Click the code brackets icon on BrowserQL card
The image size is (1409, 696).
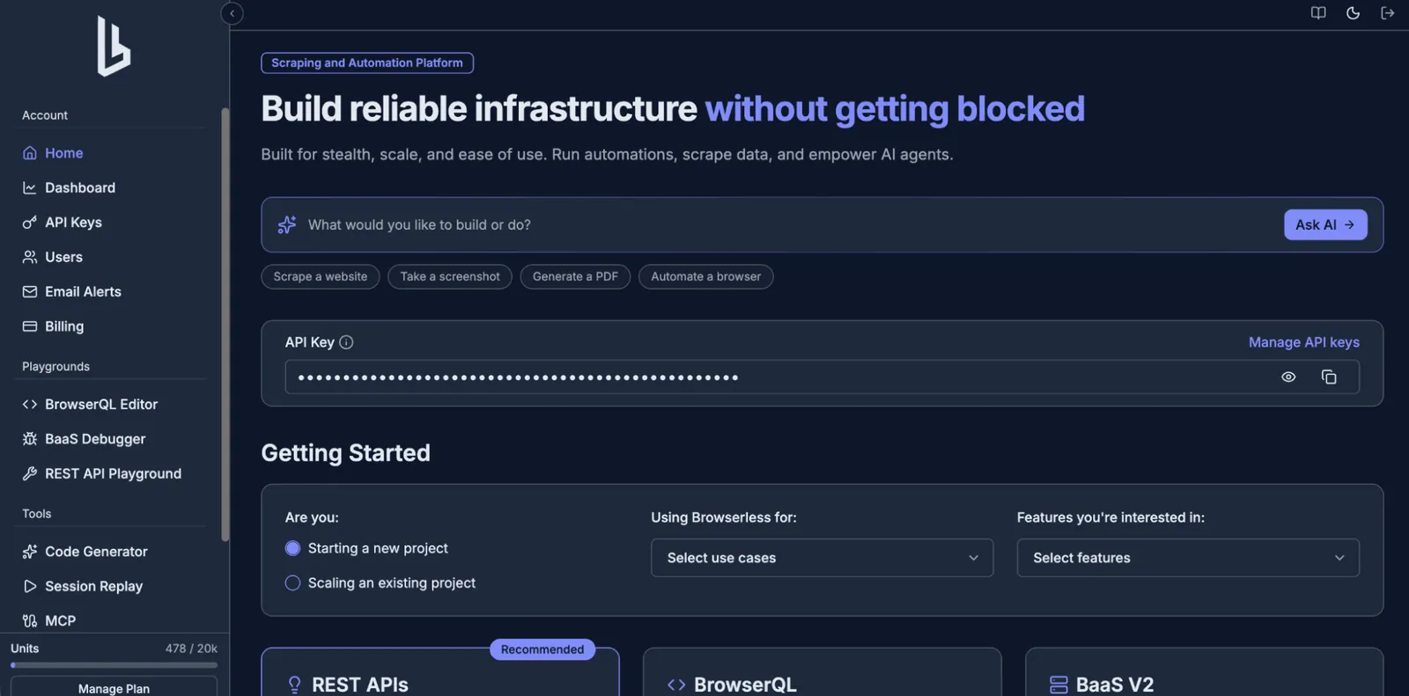point(676,685)
